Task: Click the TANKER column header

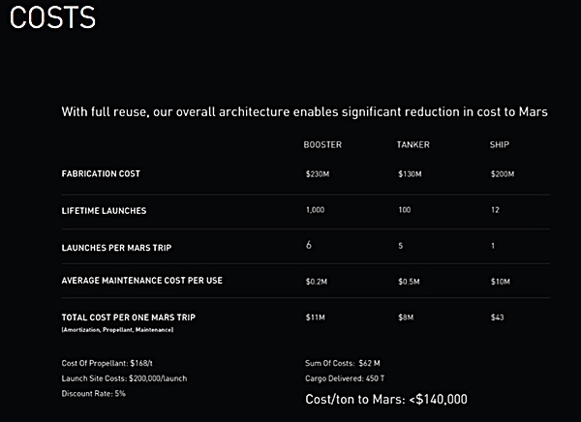Action: click(x=413, y=145)
